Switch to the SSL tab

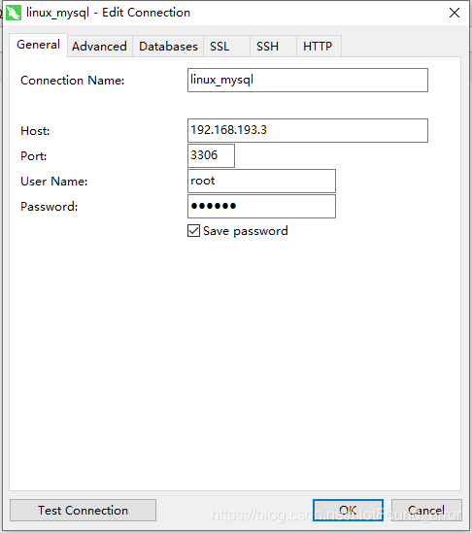[227, 47]
